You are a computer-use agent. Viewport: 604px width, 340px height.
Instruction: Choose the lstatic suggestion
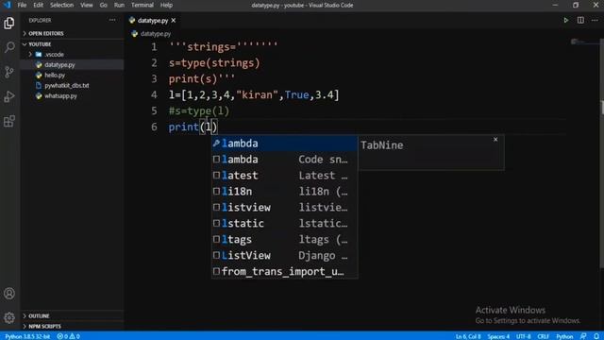pyautogui.click(x=285, y=223)
